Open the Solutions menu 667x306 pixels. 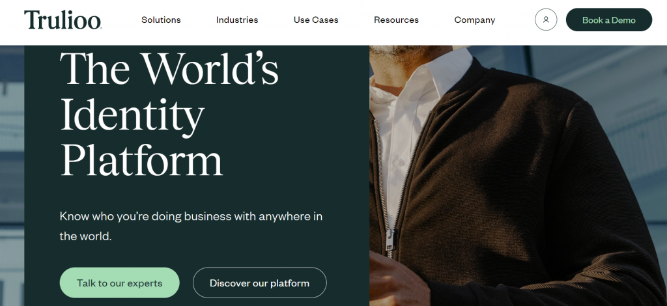tap(161, 20)
